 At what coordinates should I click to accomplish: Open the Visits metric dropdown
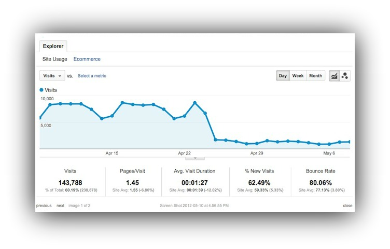tap(52, 75)
